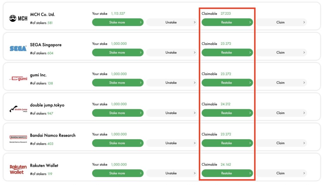Open the SEGA Singapore validator name
Screen dimensions: 324x185
[x=46, y=45]
